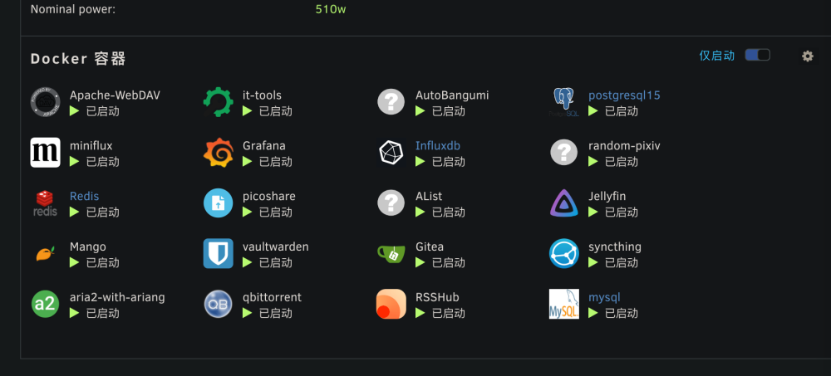This screenshot has height=376, width=831.
Task: Open the Jellyfin container icon
Action: click(564, 203)
